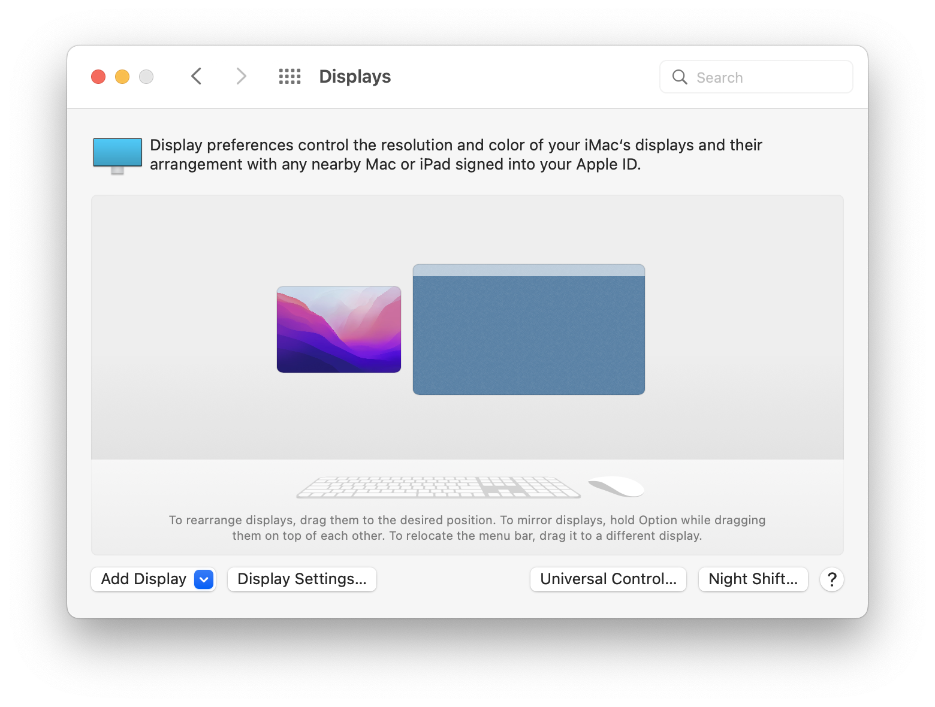
Task: Select the Monterey wallpaper display thumbnail
Action: 339,330
